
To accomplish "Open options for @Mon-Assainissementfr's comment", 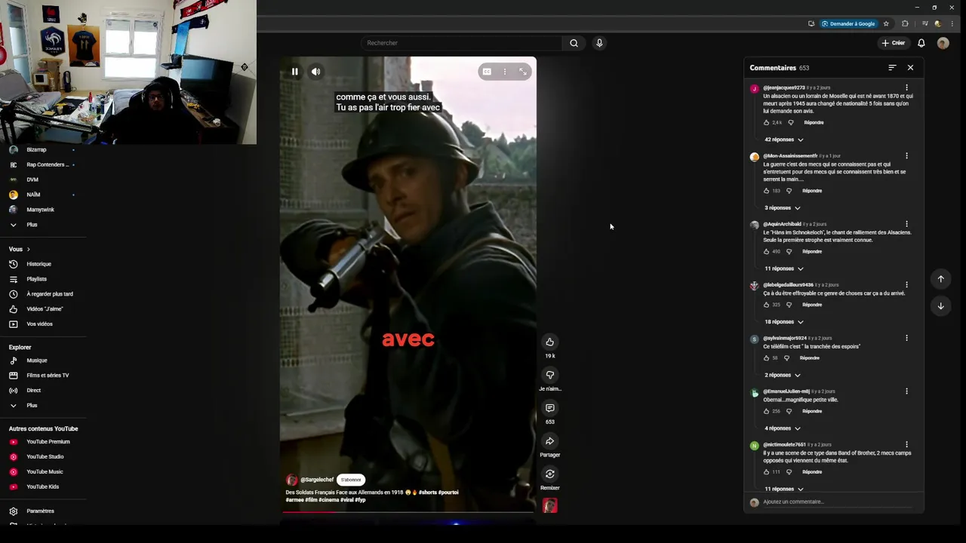I will 906,156.
